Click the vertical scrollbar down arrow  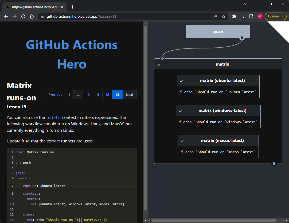click(145, 220)
